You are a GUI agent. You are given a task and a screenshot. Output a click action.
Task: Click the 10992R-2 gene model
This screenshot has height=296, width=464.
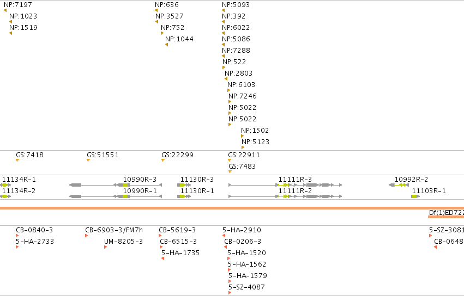[399, 185]
